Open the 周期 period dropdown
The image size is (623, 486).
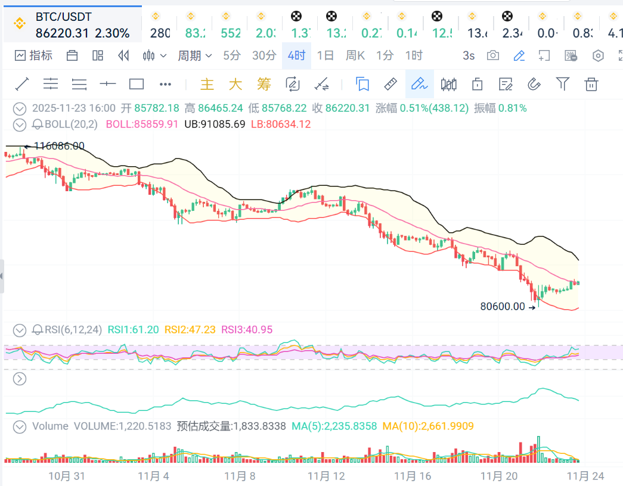click(194, 56)
